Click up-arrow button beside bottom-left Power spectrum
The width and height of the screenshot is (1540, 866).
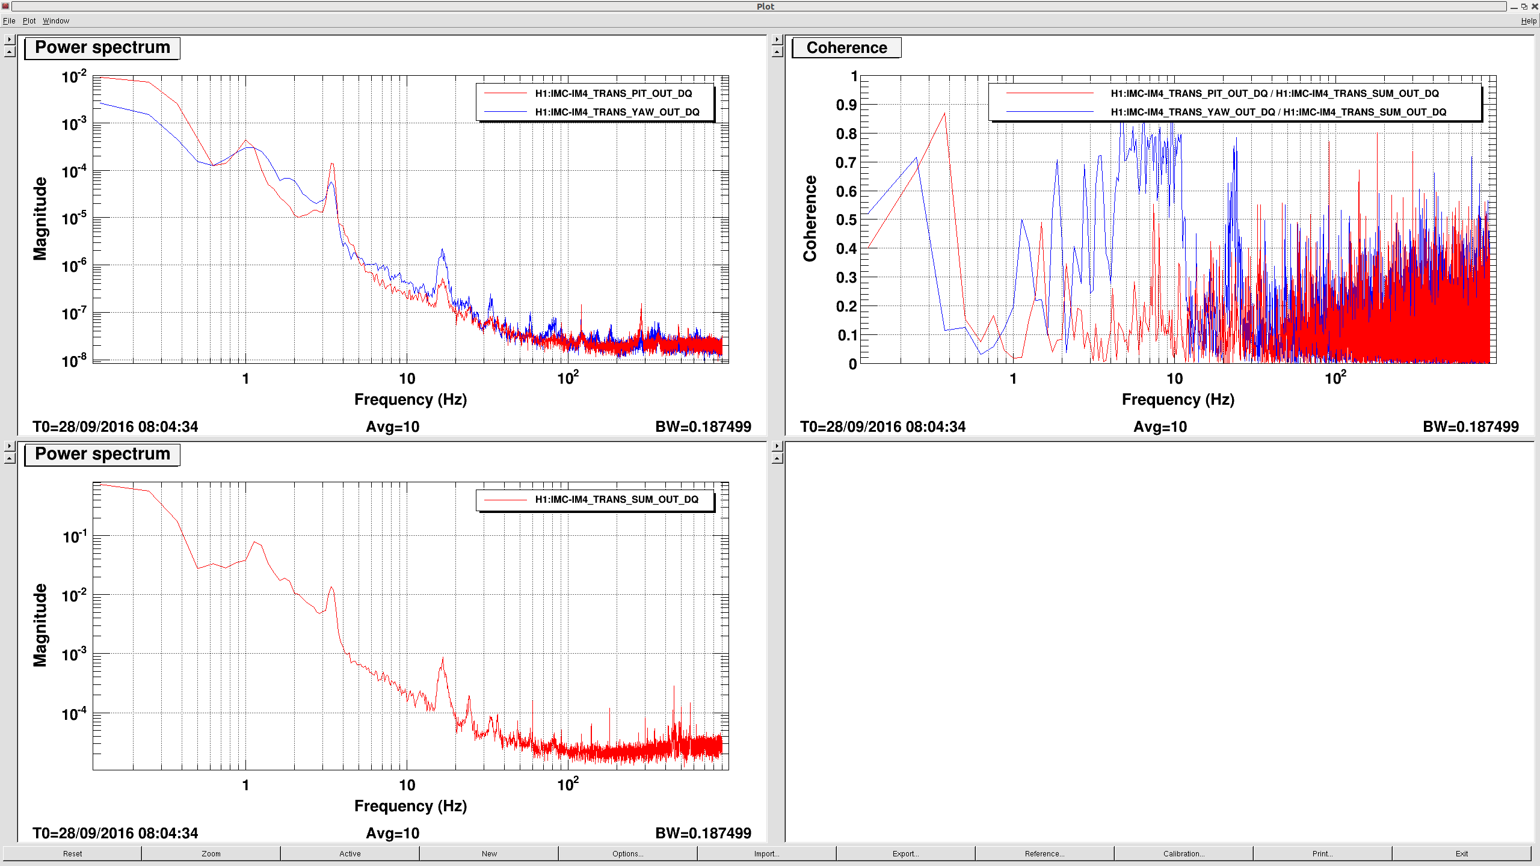tap(10, 459)
